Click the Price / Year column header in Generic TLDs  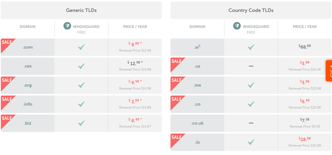click(x=135, y=27)
